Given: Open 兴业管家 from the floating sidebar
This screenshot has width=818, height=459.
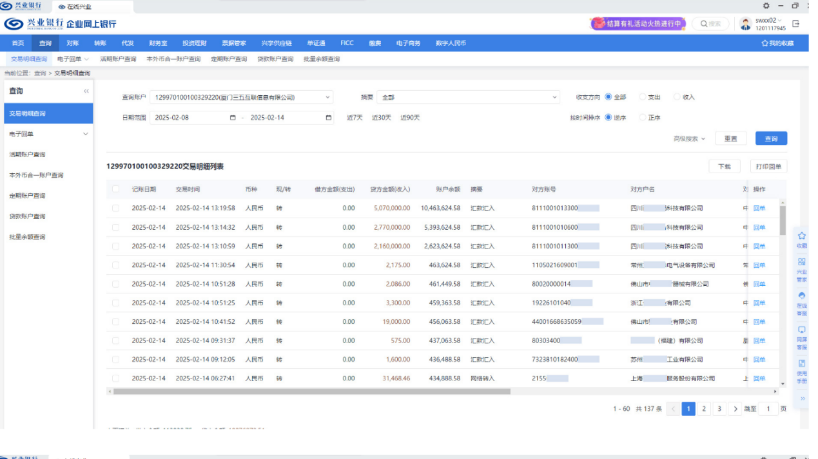Looking at the screenshot, I should (802, 262).
